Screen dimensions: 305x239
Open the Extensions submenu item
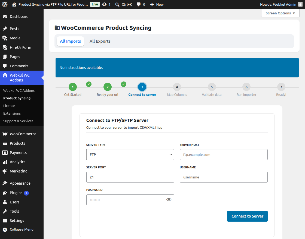[x=12, y=113]
